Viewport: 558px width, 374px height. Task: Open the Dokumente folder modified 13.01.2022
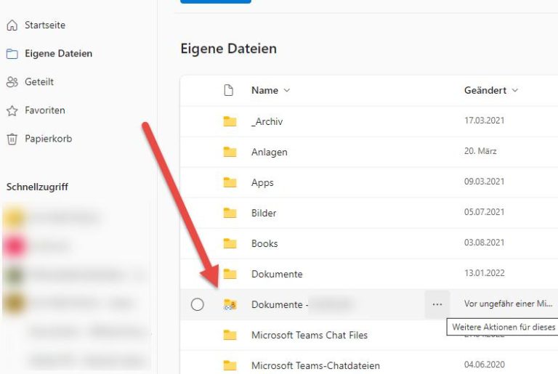(277, 274)
